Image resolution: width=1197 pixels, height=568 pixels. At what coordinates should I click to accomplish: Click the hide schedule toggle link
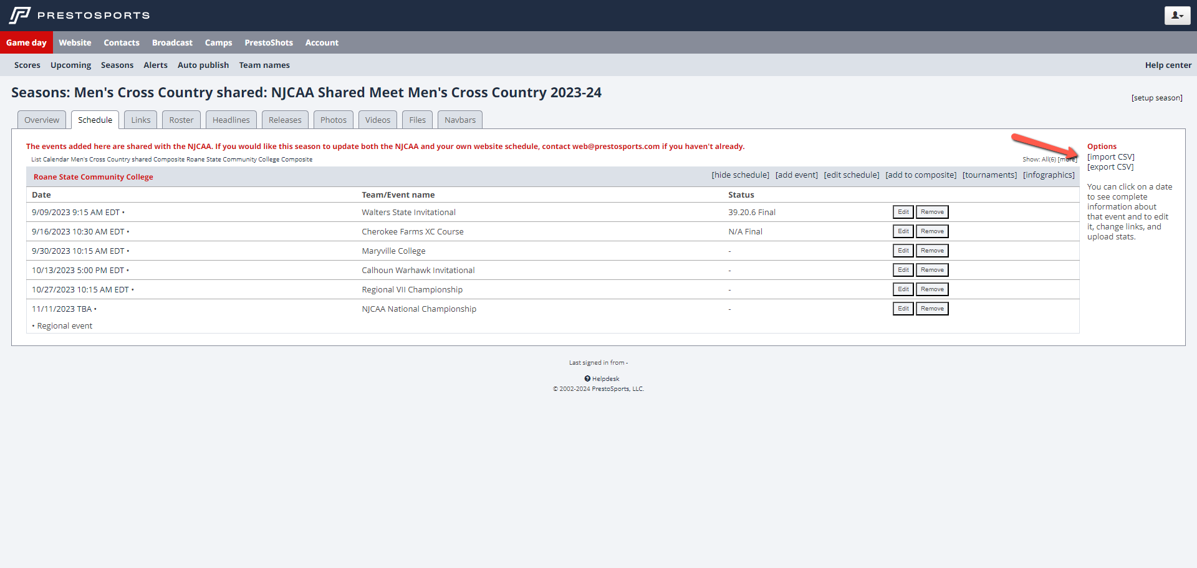click(740, 175)
